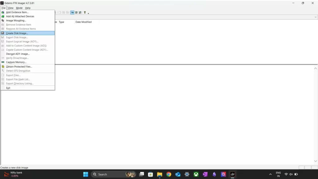This screenshot has height=179, width=318.
Task: Click the Image Mounting icon
Action: (3, 21)
